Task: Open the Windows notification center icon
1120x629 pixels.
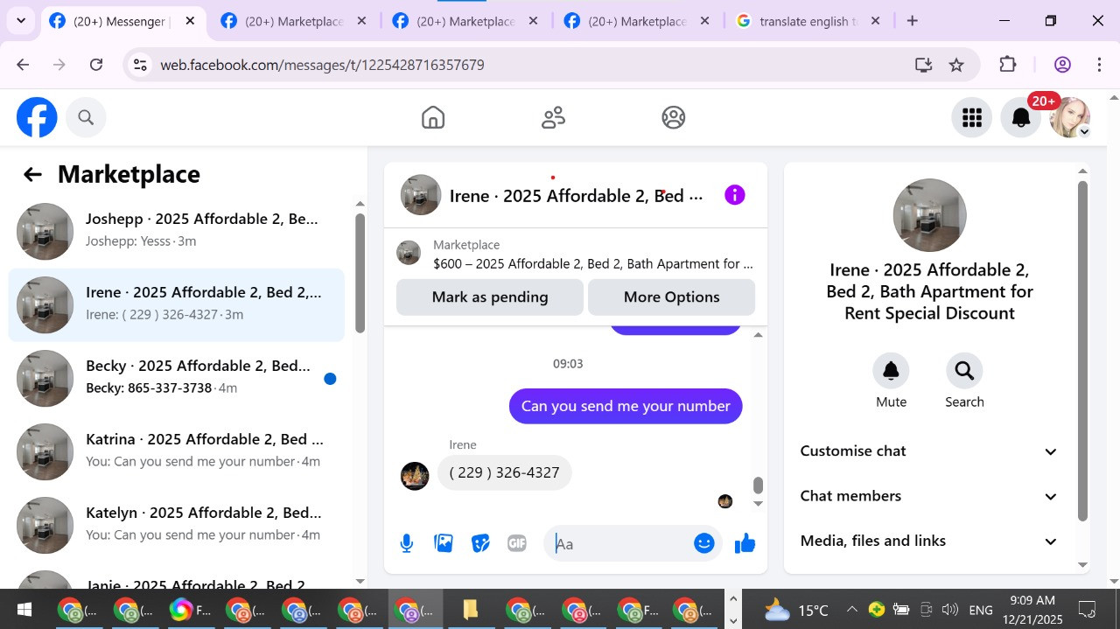Action: 1087,610
